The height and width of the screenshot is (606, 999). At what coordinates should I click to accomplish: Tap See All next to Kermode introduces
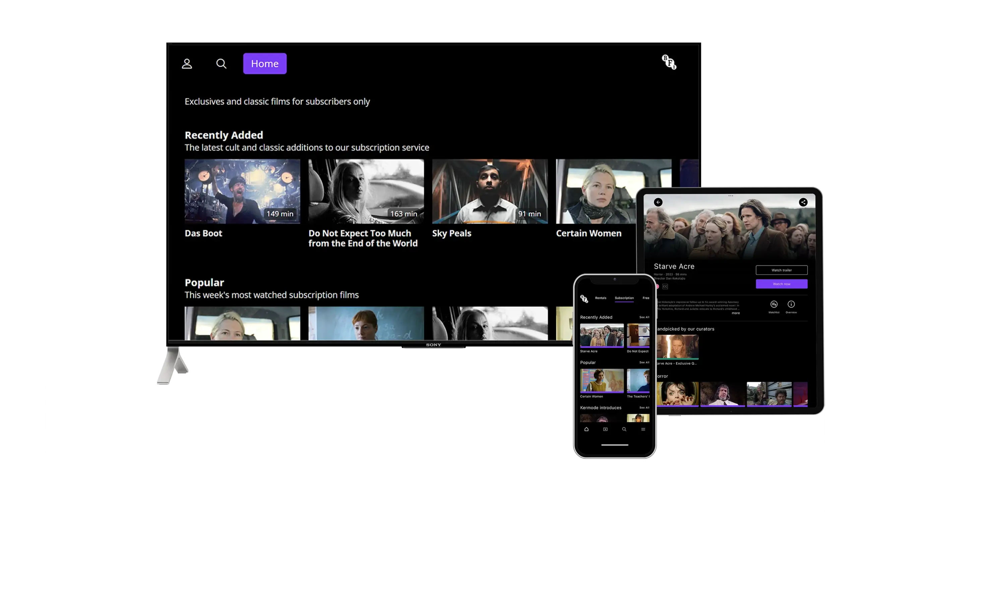click(x=644, y=408)
